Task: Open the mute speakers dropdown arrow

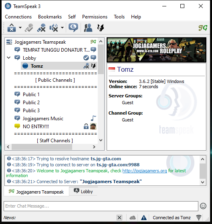Action: click(62, 28)
